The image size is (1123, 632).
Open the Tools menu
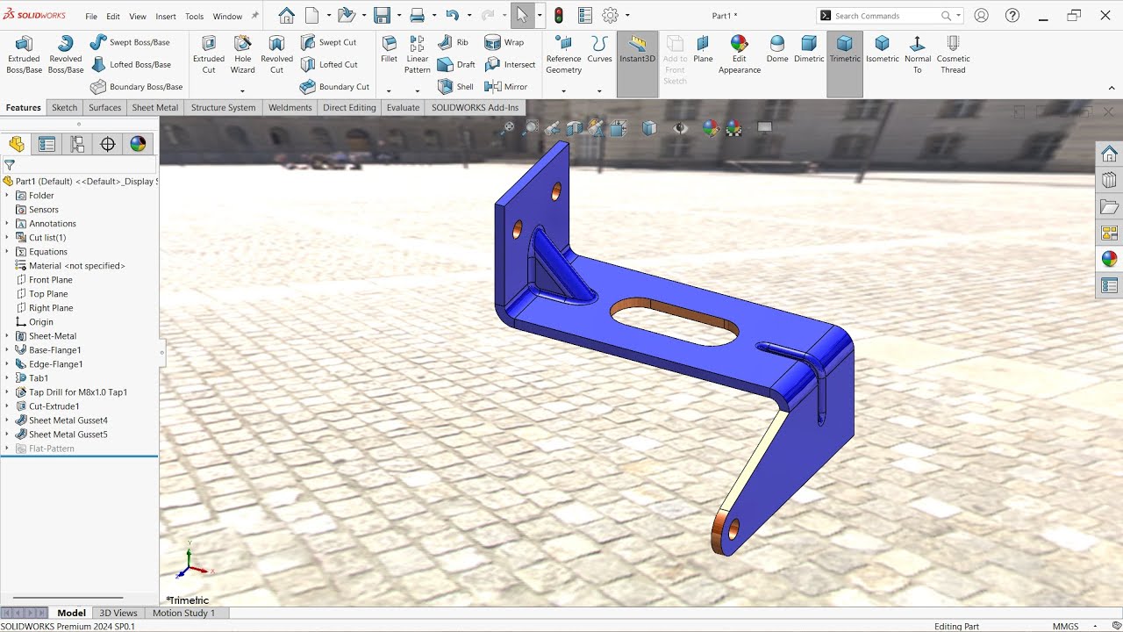point(195,16)
